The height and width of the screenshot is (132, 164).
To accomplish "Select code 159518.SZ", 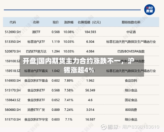I will [13, 71].
